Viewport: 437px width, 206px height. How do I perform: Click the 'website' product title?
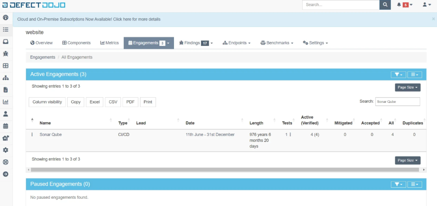[34, 32]
